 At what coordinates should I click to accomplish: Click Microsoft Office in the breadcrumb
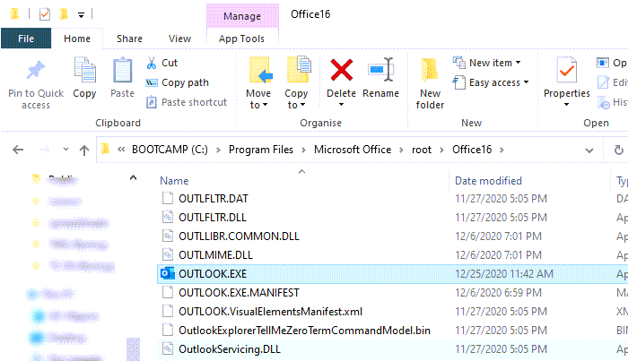[353, 150]
